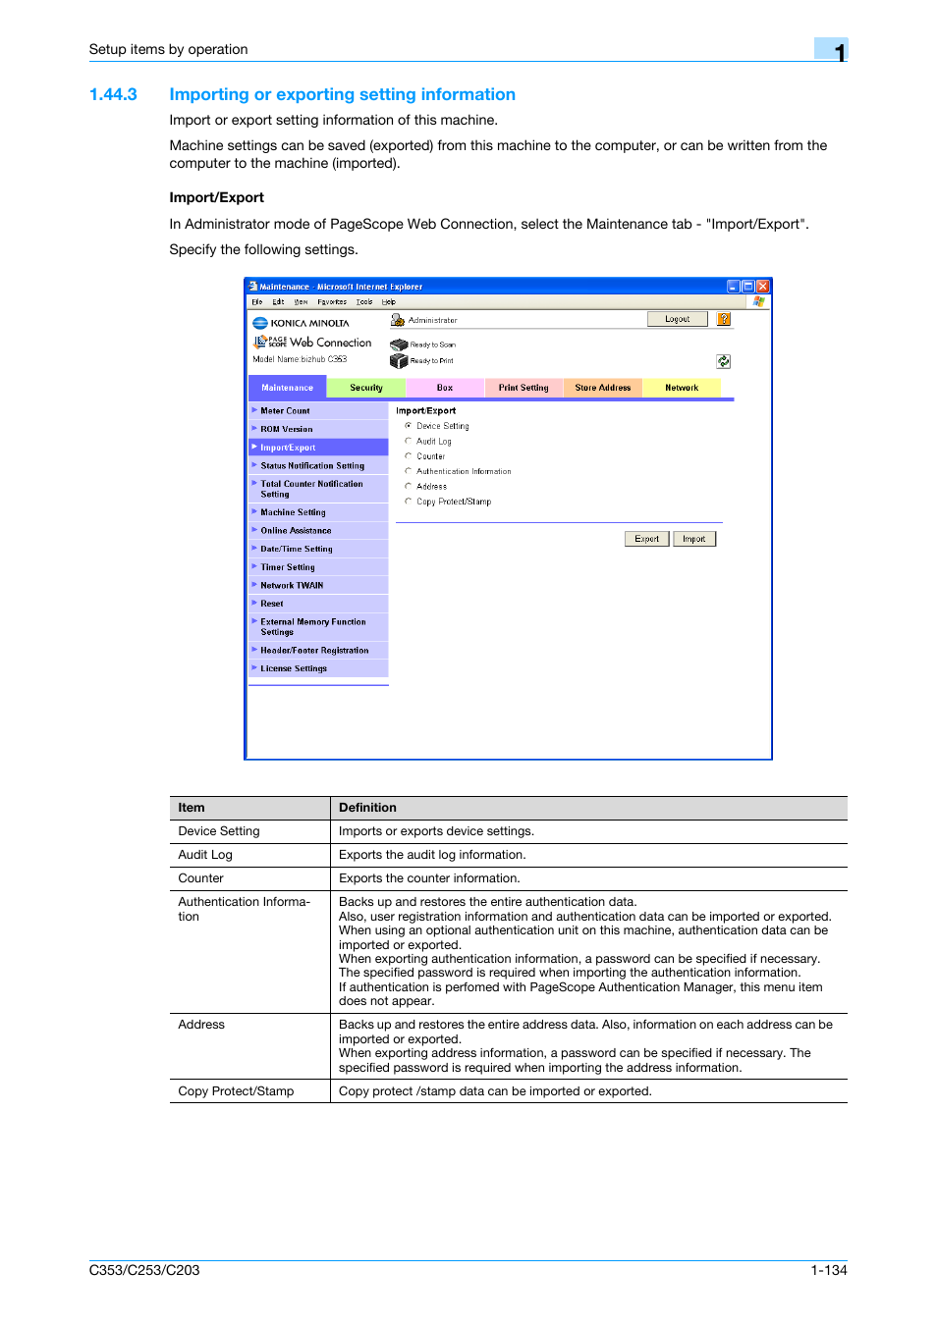
Task: Click the Administrator user icon
Action: coord(398,320)
